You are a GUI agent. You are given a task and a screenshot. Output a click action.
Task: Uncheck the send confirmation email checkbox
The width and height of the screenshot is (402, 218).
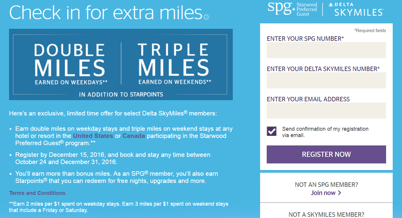coord(271,131)
